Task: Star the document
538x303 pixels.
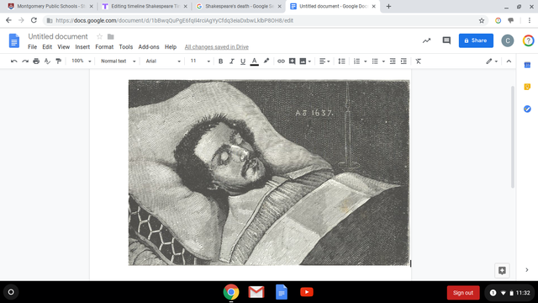Action: (x=99, y=36)
